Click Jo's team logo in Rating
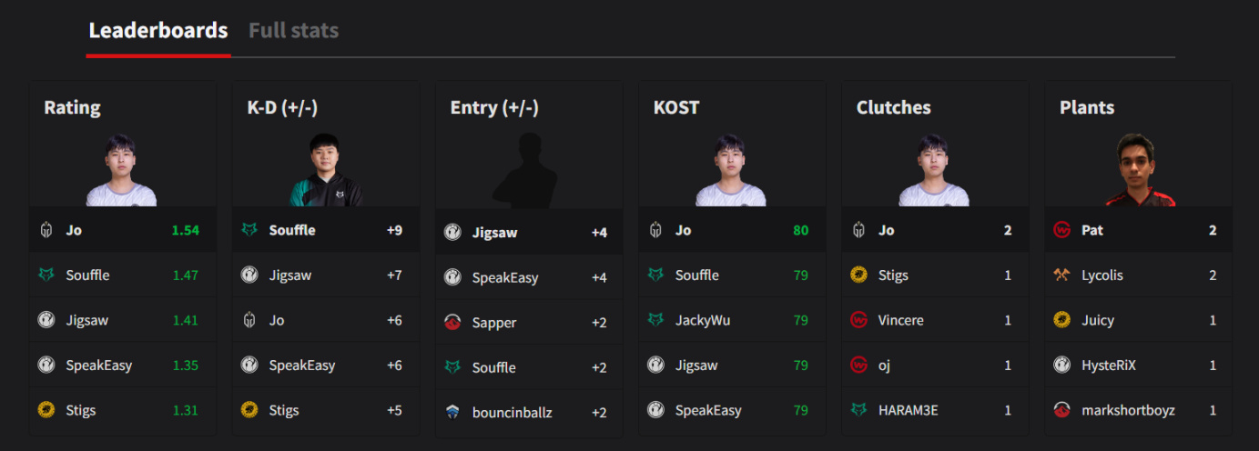This screenshot has width=1259, height=451. 46,230
